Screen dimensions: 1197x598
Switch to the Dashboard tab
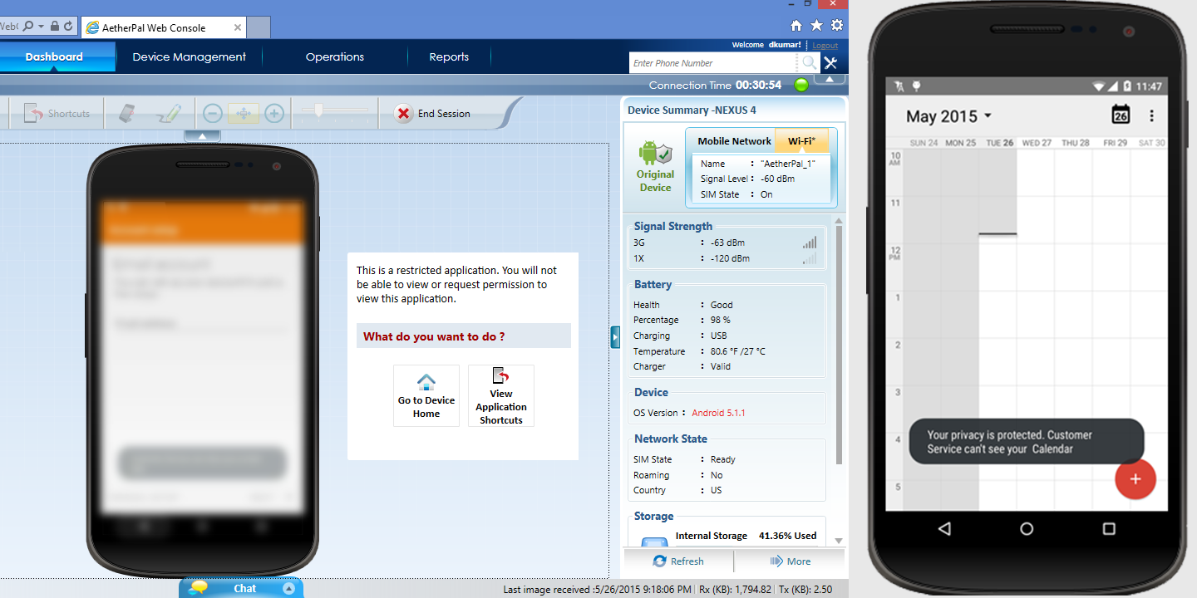54,56
